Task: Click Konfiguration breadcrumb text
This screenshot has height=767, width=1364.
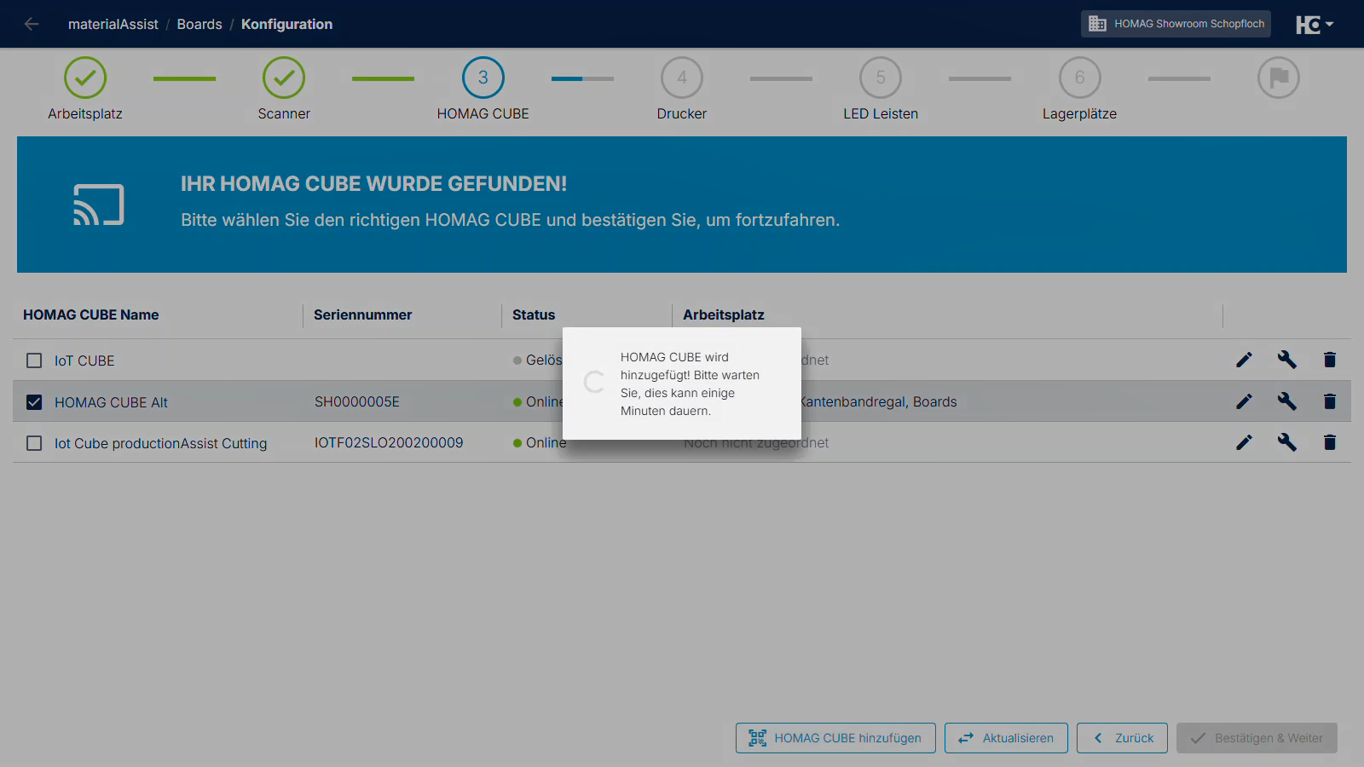Action: [x=286, y=24]
